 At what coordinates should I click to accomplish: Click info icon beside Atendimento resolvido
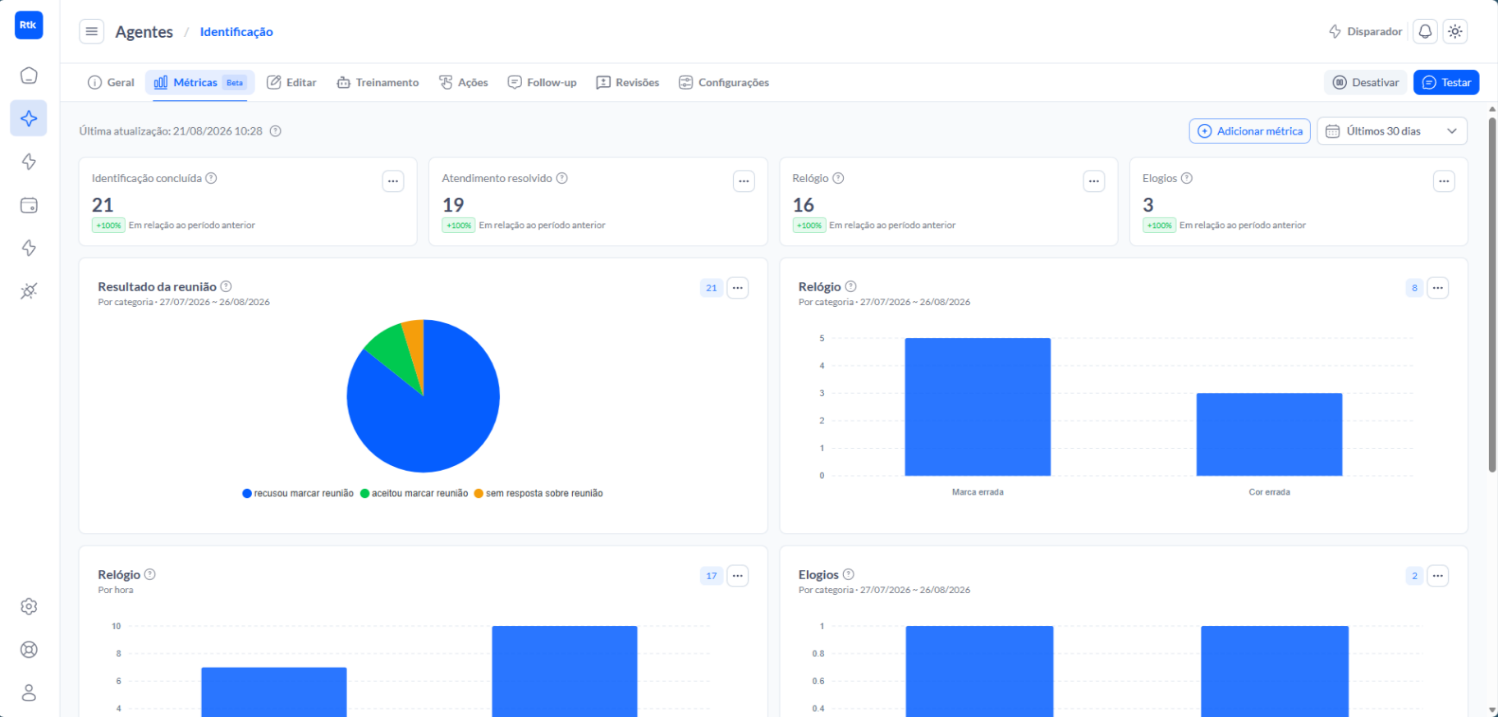click(562, 178)
